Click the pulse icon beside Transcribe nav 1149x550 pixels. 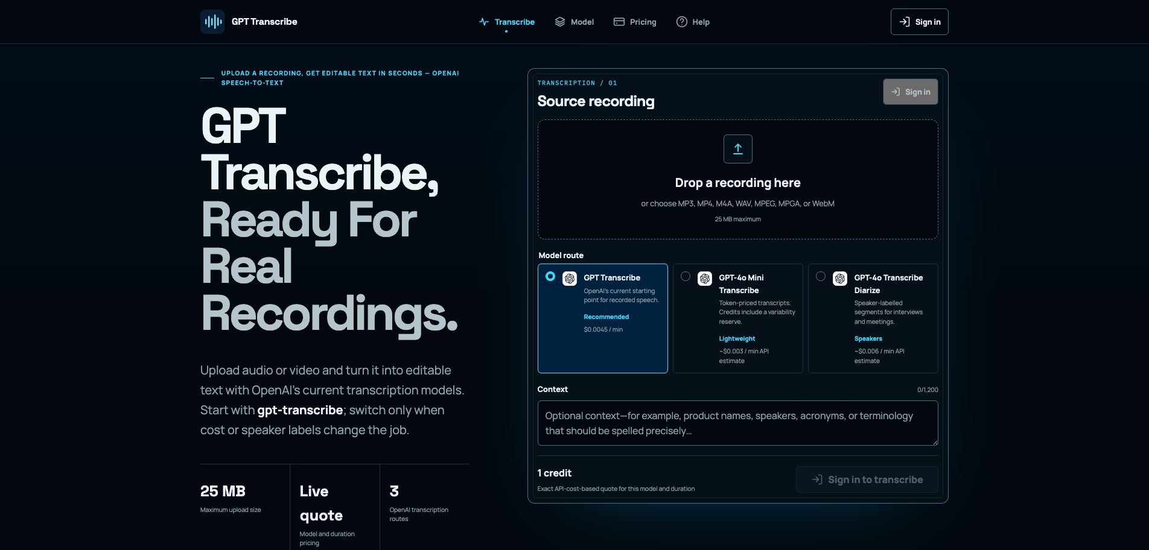[484, 22]
